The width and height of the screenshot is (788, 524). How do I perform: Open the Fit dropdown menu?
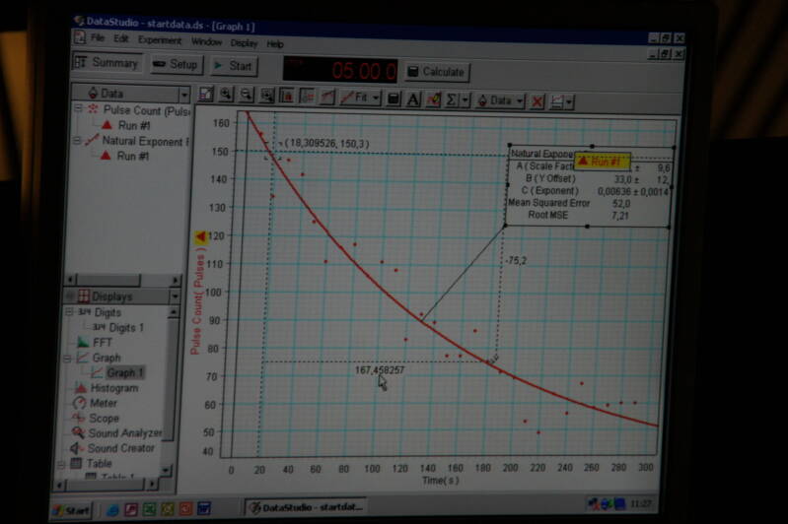coord(360,98)
